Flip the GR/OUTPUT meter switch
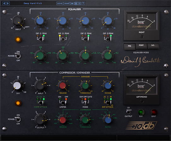171x141 pixels. pos(128,111)
